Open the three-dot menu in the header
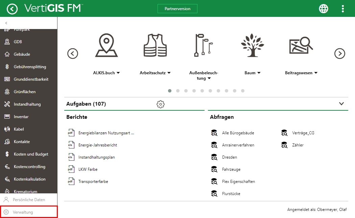Image resolution: width=355 pixels, height=218 pixels. click(x=343, y=9)
